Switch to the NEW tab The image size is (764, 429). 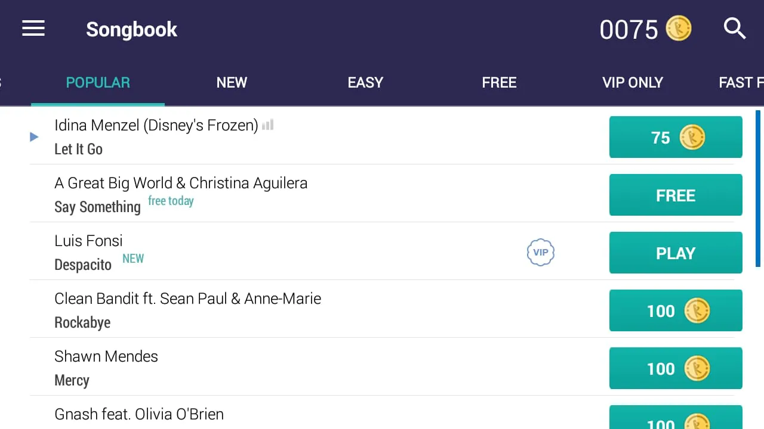pos(232,83)
